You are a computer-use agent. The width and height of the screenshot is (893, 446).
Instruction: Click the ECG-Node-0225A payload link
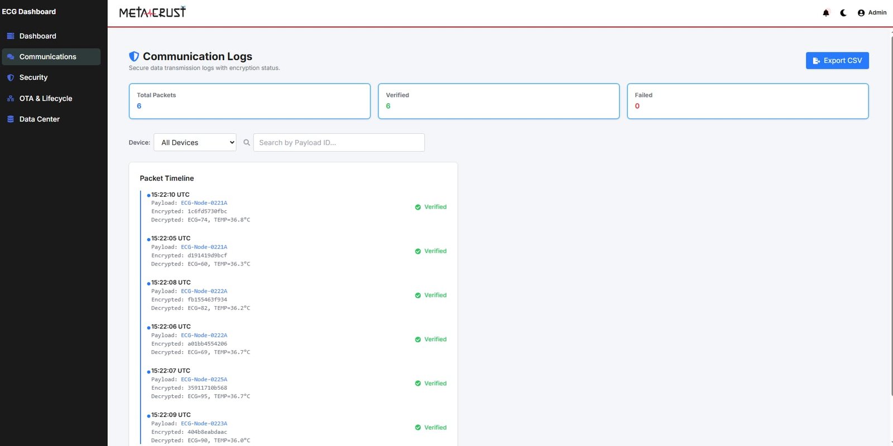point(204,380)
